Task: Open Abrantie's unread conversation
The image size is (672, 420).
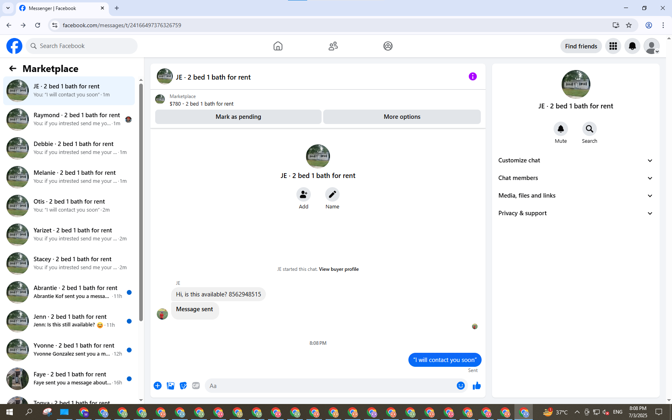Action: click(69, 292)
